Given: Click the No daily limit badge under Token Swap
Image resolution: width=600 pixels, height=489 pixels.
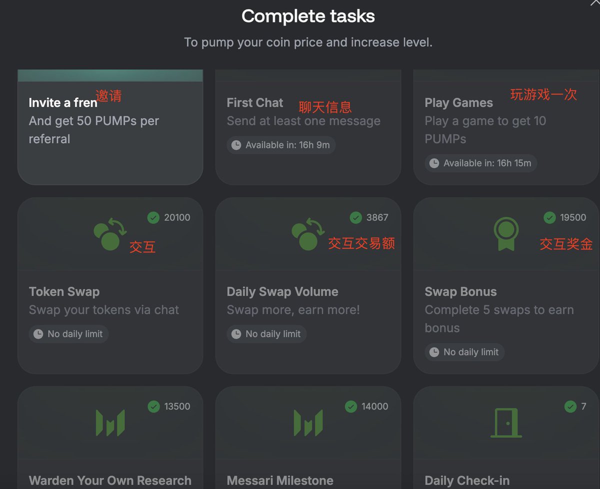Looking at the screenshot, I should pyautogui.click(x=68, y=334).
